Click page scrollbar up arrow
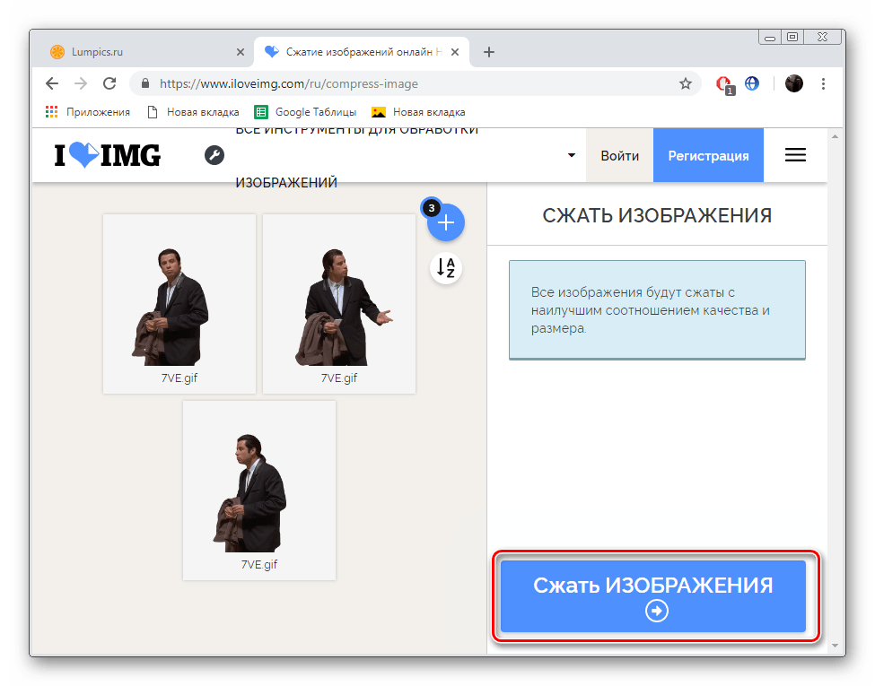875x686 pixels. 835,136
